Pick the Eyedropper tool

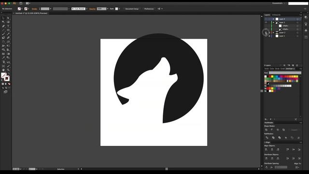point(3,58)
